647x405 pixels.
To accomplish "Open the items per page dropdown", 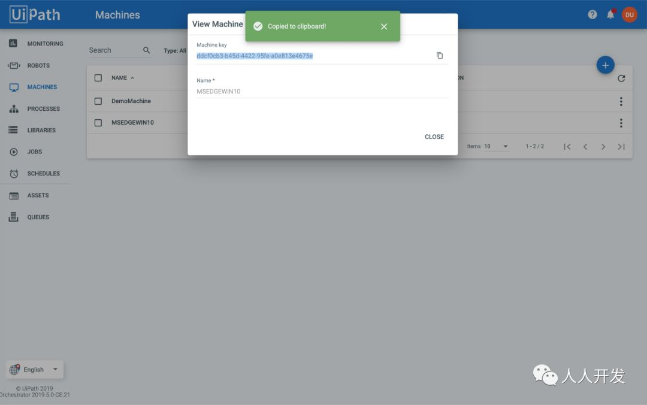I will 497,146.
